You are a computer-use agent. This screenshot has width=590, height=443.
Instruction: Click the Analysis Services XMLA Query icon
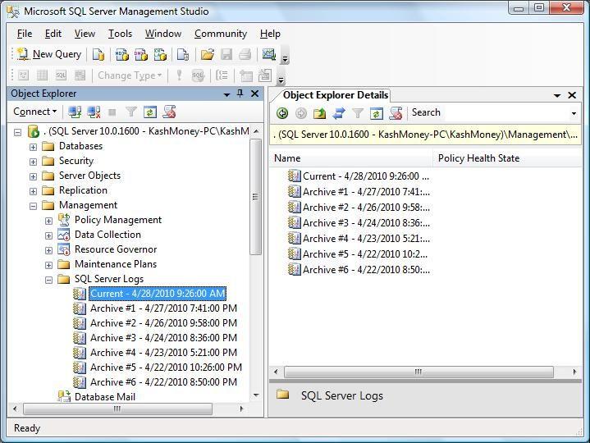click(160, 54)
